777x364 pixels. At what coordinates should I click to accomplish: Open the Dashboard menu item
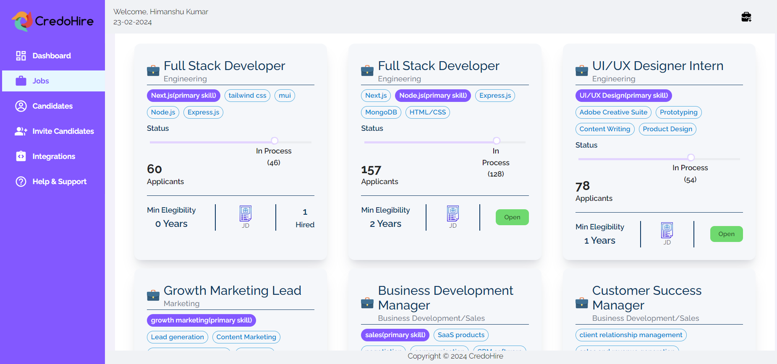52,56
